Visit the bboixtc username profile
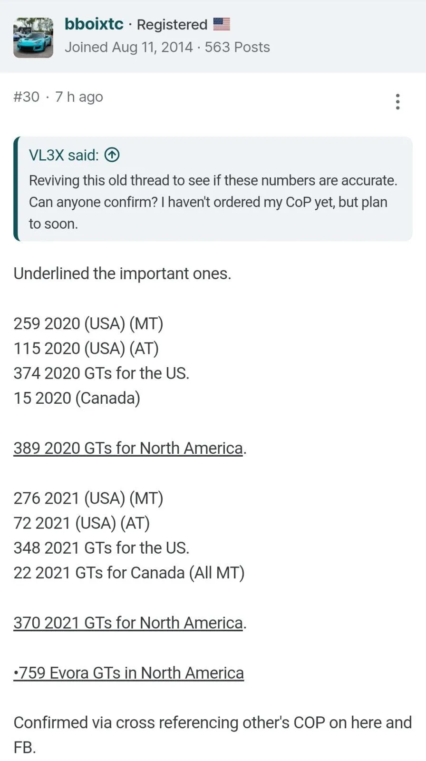 [x=94, y=24]
